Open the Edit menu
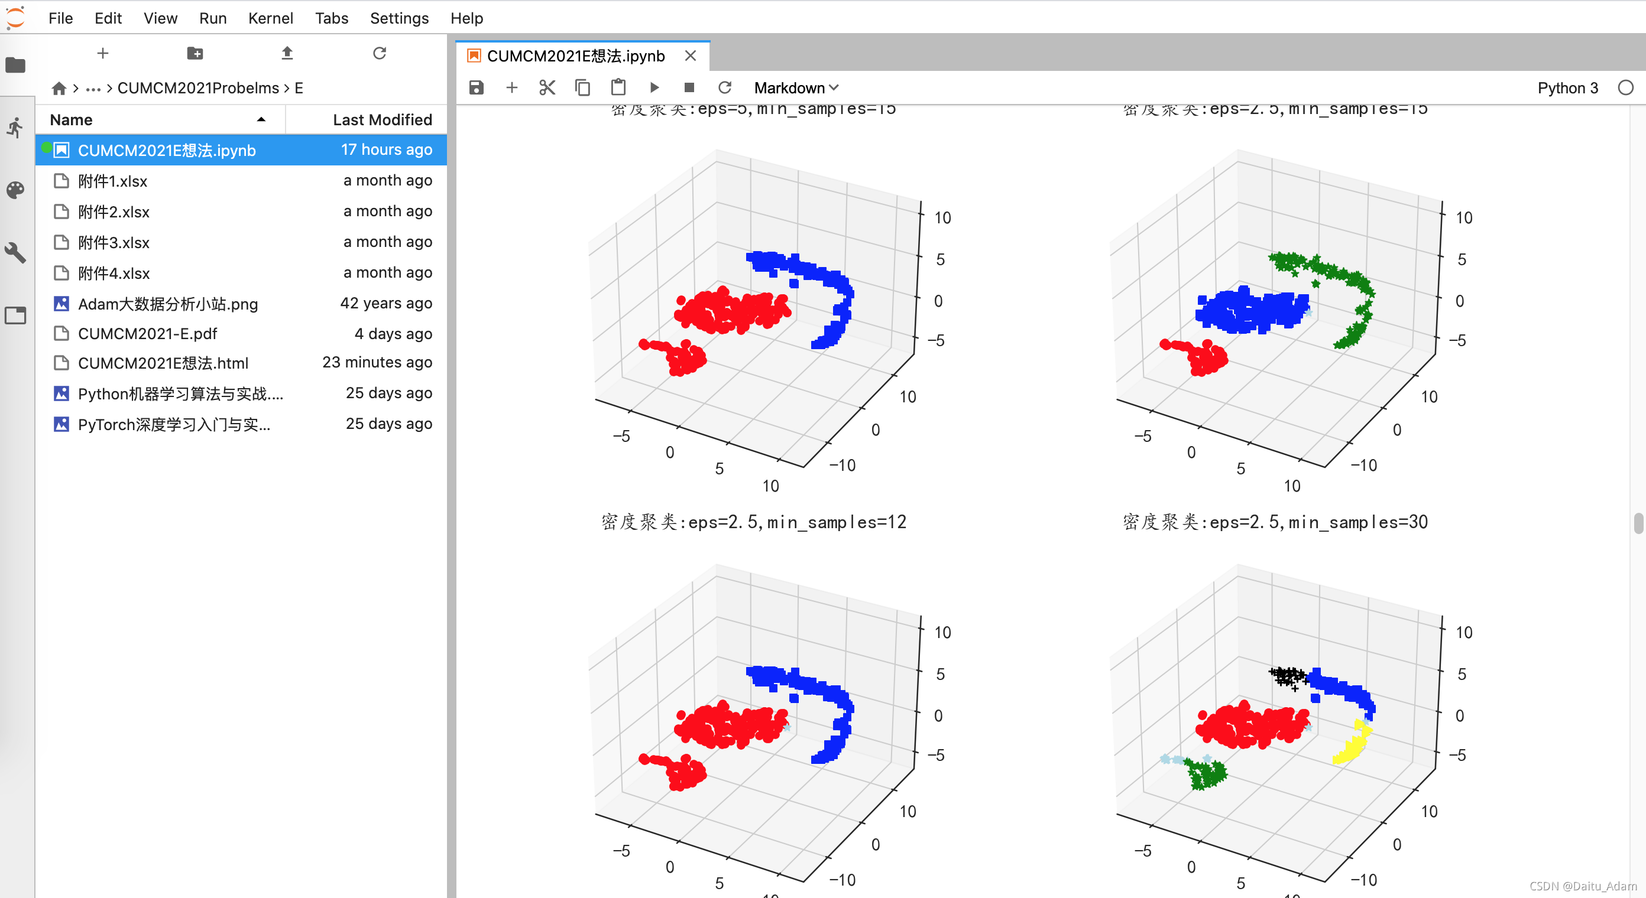This screenshot has width=1646, height=898. click(108, 18)
